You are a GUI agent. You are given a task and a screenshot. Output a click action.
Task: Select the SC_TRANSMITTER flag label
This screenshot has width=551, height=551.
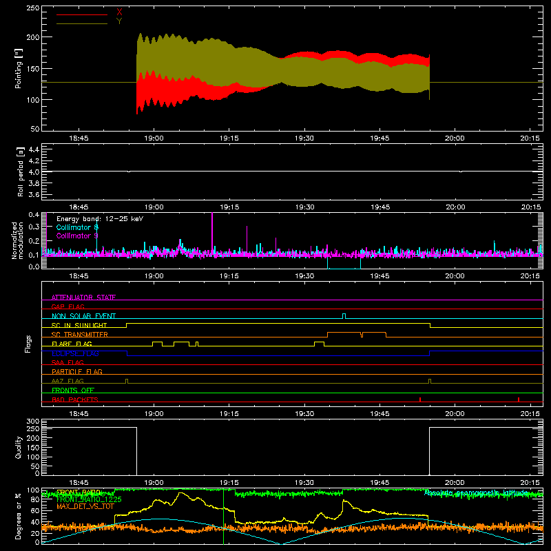pyautogui.click(x=80, y=334)
